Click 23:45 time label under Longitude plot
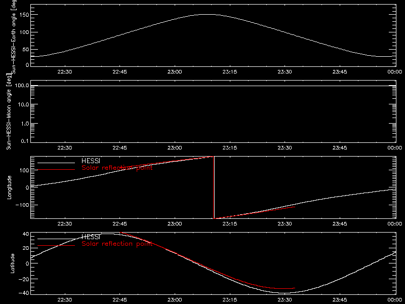This screenshot has height=304, width=405. coord(340,224)
